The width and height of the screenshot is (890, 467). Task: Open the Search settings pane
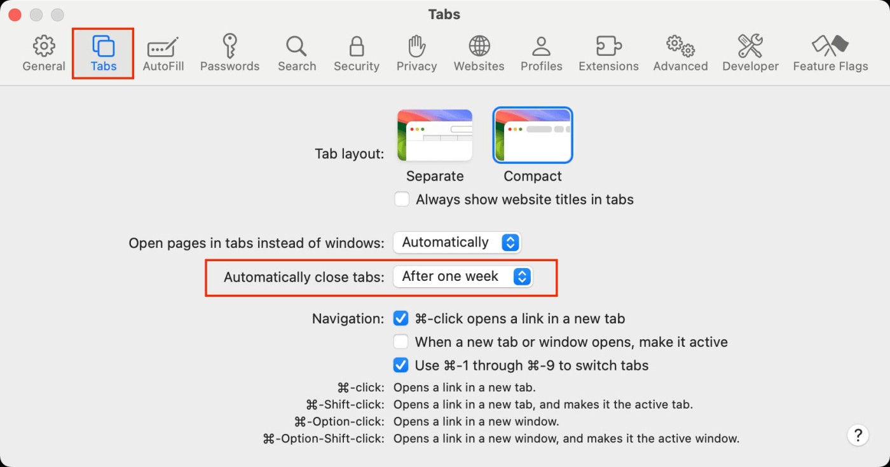point(297,53)
